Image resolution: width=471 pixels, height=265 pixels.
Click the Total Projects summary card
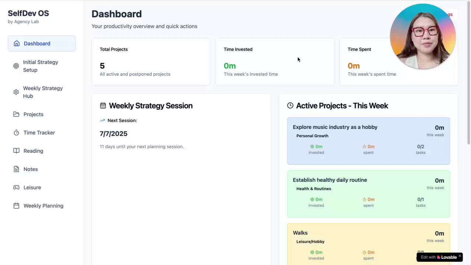coord(151,61)
